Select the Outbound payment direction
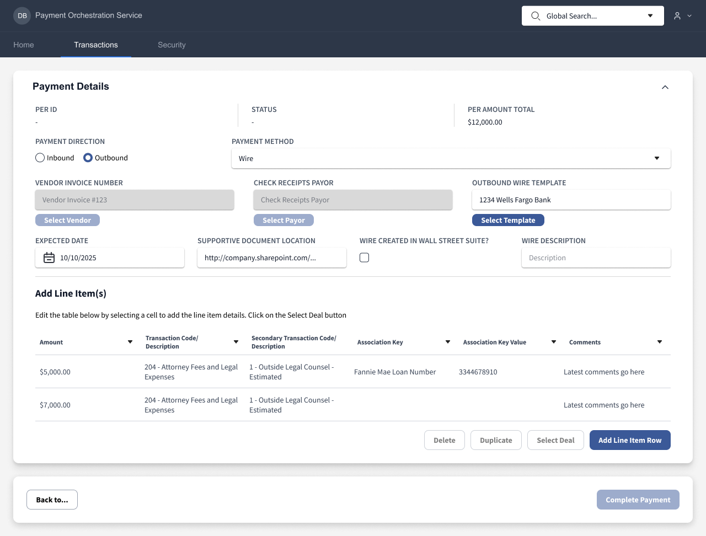The height and width of the screenshot is (536, 706). [88, 158]
